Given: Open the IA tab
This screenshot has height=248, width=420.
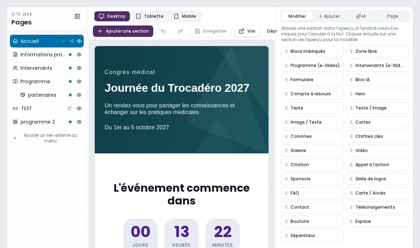Looking at the screenshot, I should [x=361, y=16].
